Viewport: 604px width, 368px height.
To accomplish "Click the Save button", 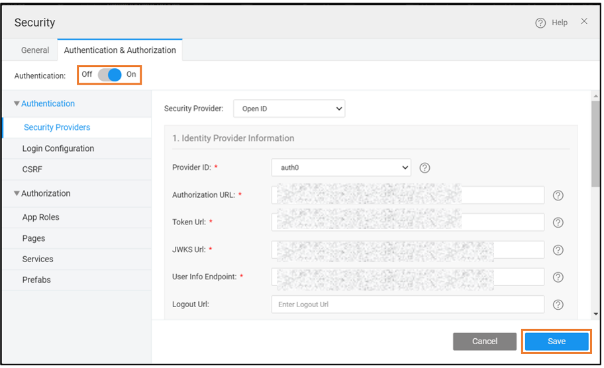I will click(556, 342).
